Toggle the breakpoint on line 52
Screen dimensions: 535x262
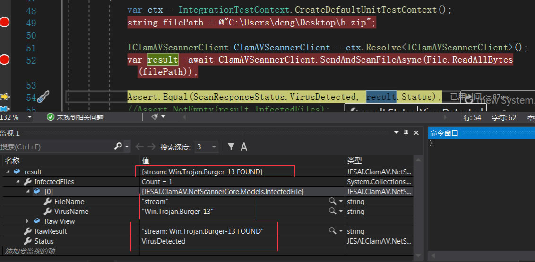click(x=4, y=60)
